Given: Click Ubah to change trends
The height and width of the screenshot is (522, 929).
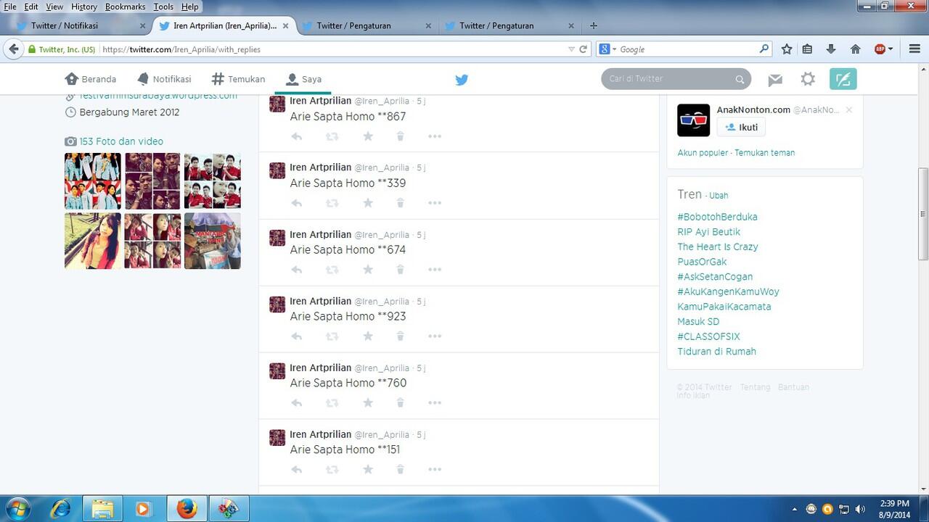Looking at the screenshot, I should tap(719, 196).
